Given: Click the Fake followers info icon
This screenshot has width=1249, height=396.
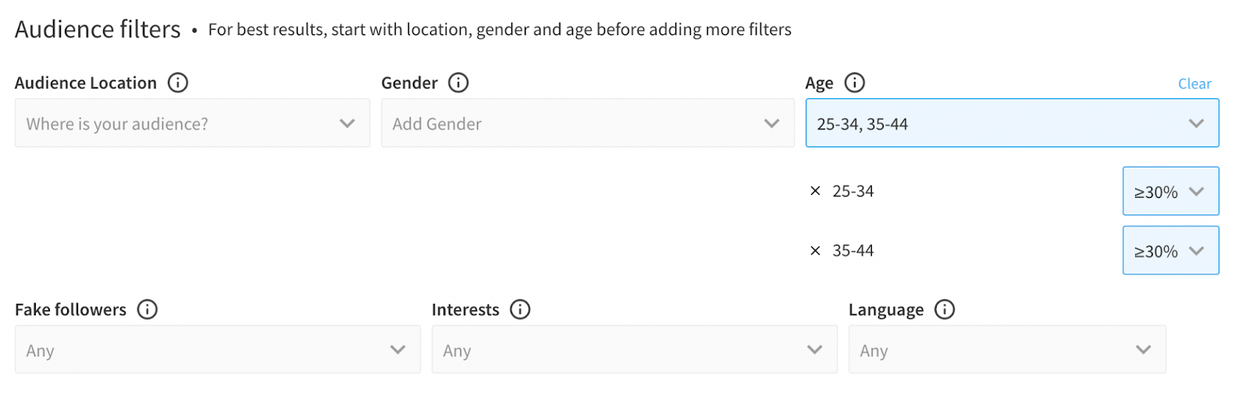Looking at the screenshot, I should coord(147,309).
